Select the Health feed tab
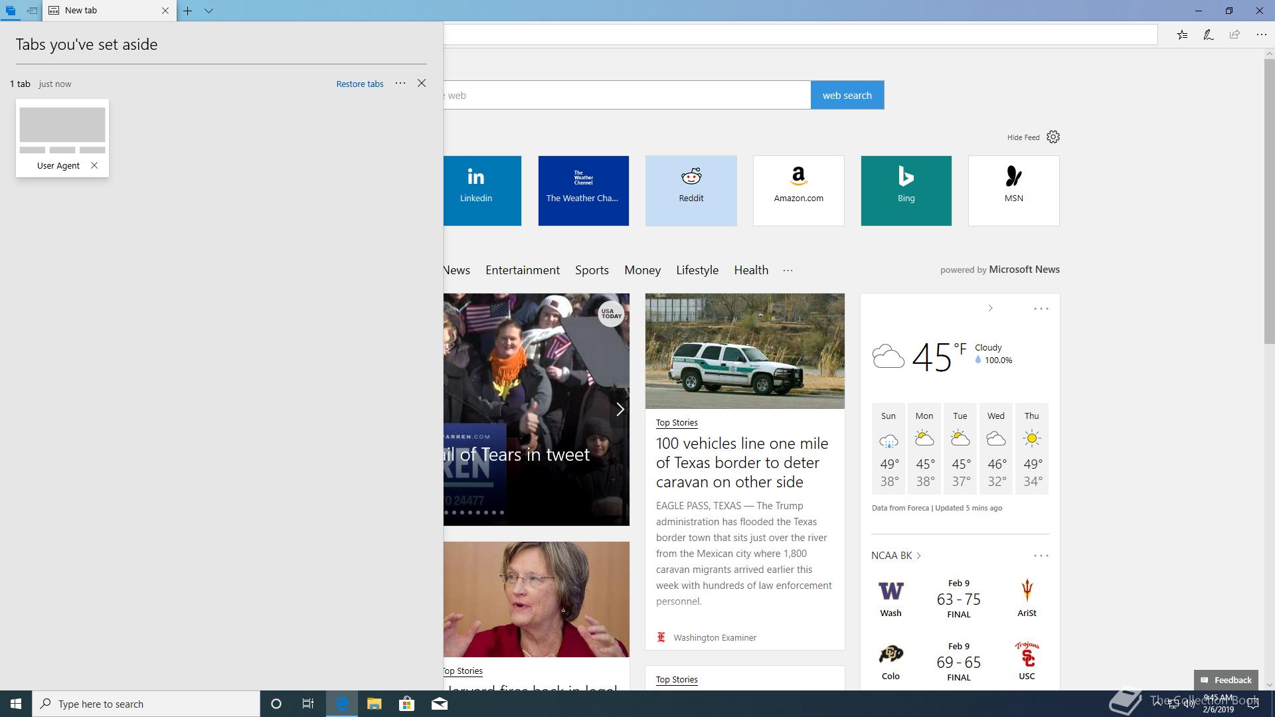 tap(751, 270)
